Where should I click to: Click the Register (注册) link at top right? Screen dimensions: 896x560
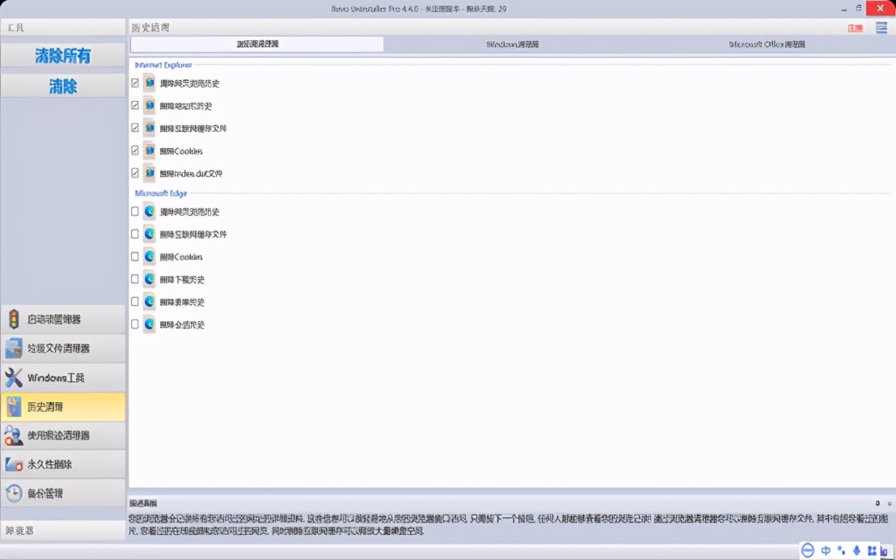pyautogui.click(x=854, y=27)
